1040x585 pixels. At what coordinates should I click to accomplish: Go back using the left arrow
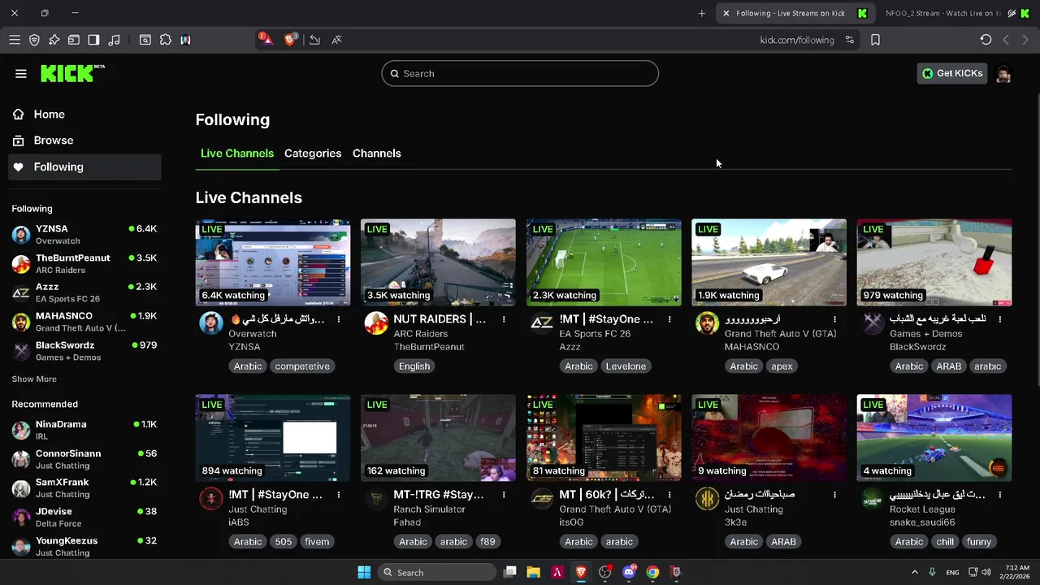(x=1006, y=40)
